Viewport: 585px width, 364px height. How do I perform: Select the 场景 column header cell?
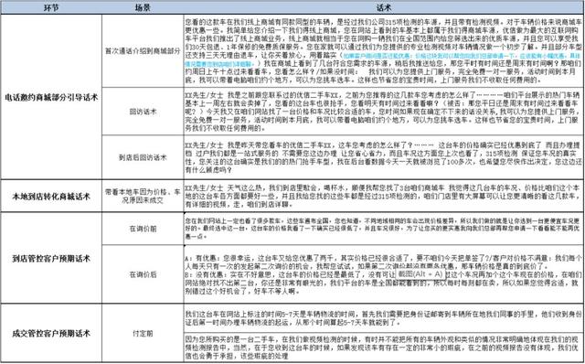pyautogui.click(x=143, y=7)
